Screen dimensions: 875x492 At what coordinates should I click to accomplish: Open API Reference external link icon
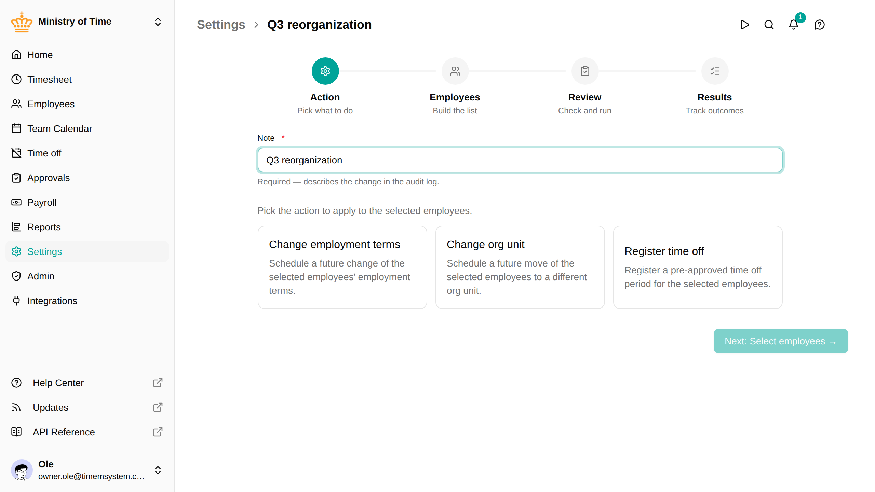(x=158, y=432)
